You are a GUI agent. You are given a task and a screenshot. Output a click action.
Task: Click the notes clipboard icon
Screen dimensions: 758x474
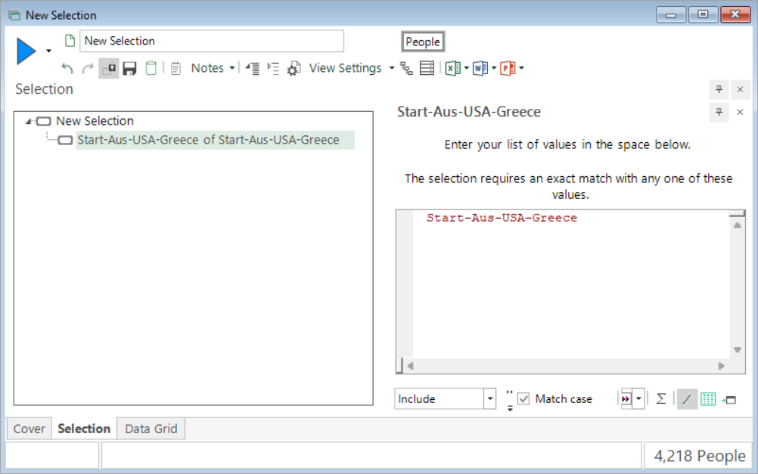176,69
